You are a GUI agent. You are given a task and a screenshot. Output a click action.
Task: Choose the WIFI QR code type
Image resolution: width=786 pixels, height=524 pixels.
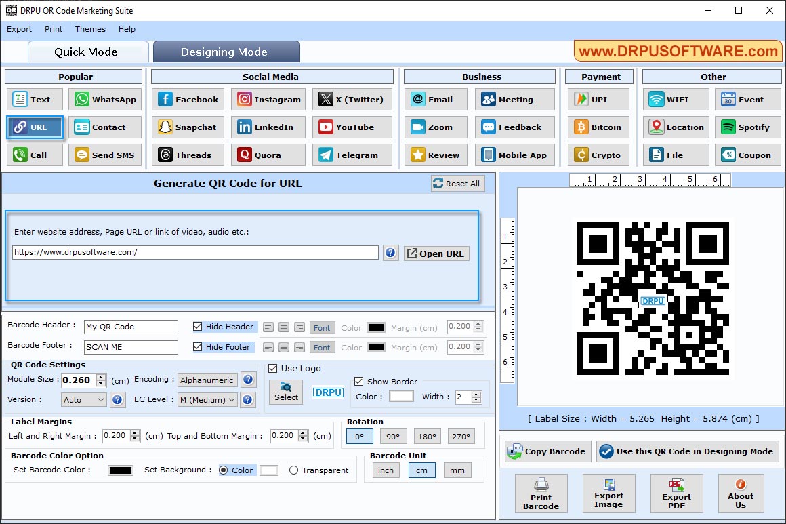[x=675, y=99]
